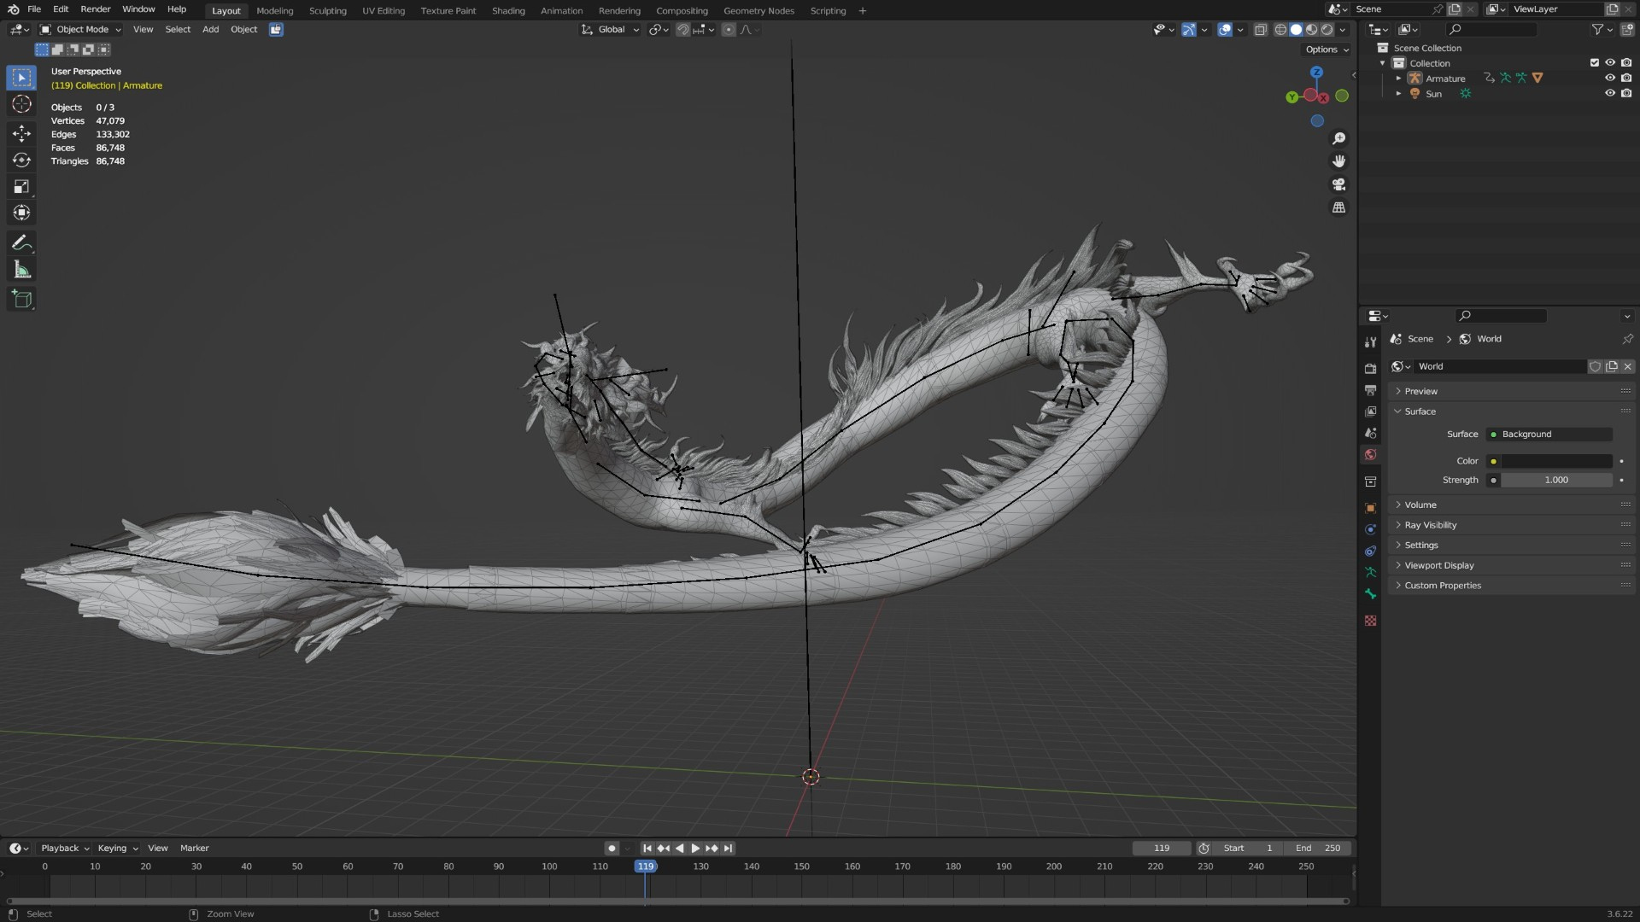This screenshot has height=922, width=1640.
Task: Jump to the start frame
Action: [647, 848]
